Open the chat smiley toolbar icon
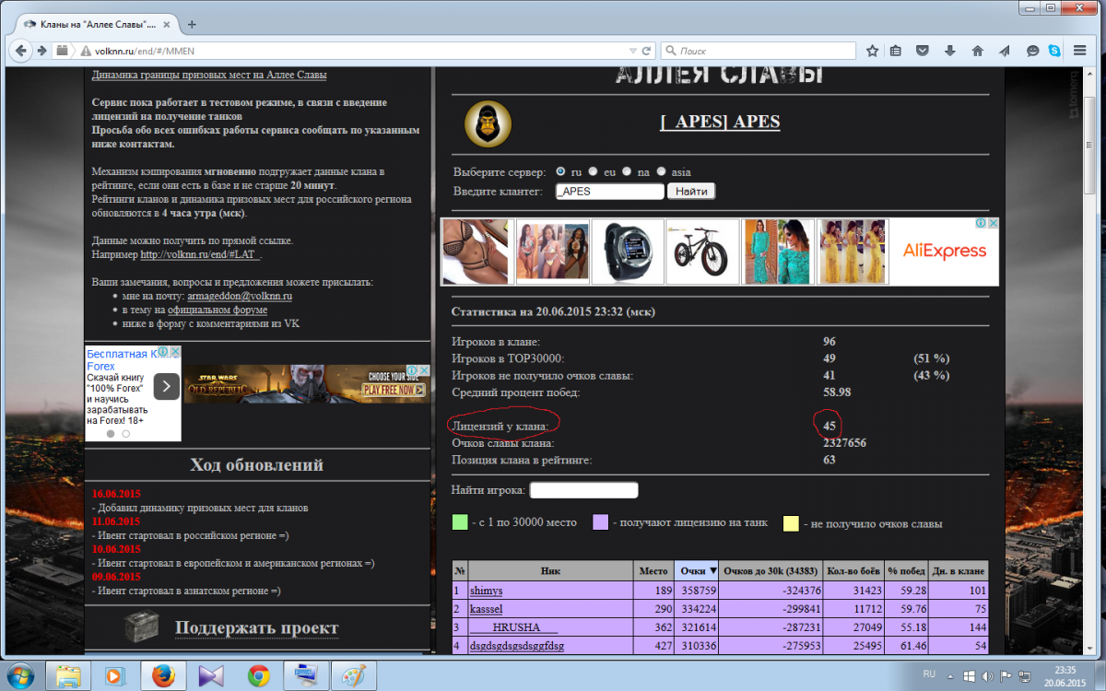1106x691 pixels. 1033,51
